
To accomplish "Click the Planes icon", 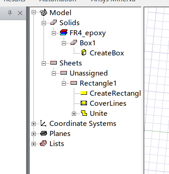I will [x=44, y=133].
